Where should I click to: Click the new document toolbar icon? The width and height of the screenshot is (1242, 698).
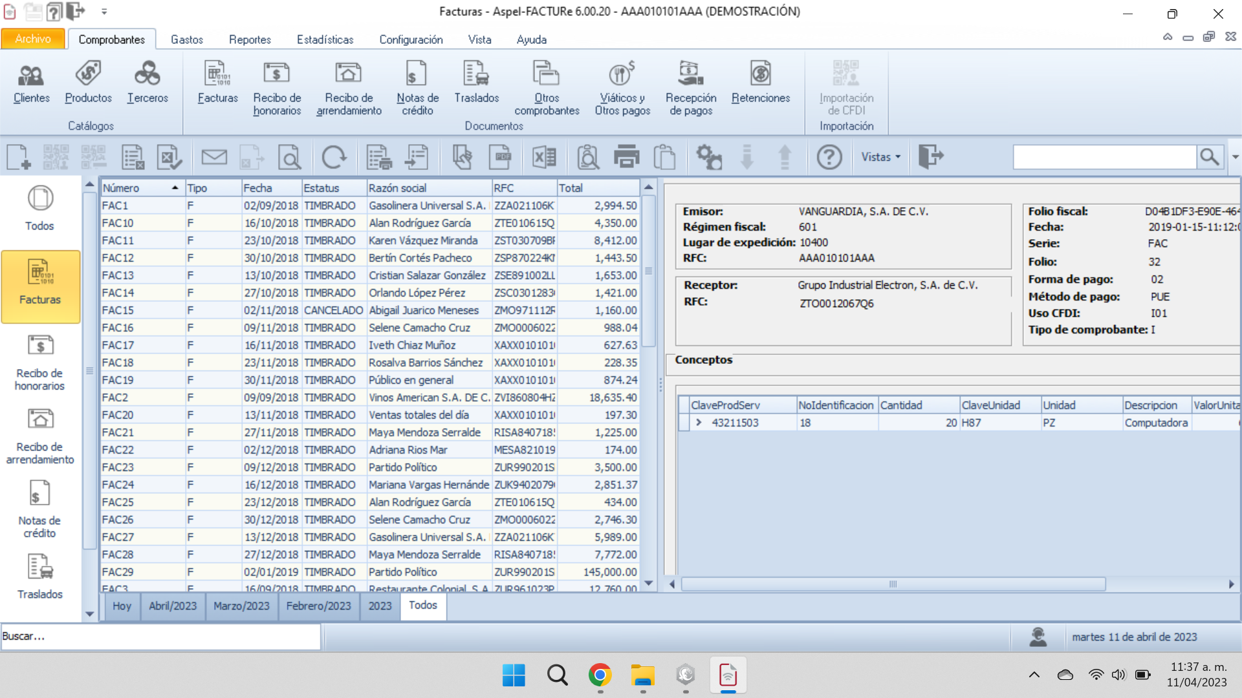point(19,157)
